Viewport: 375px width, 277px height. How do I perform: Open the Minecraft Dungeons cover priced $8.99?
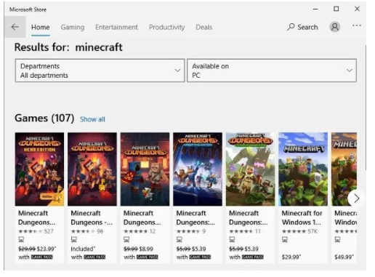point(145,169)
